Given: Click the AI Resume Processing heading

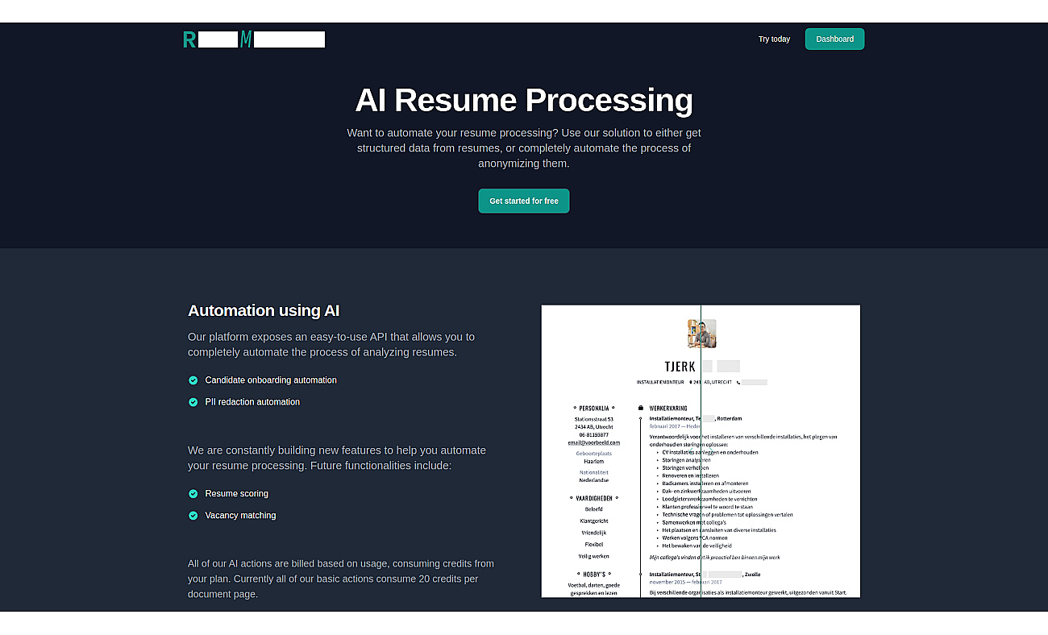Looking at the screenshot, I should (x=524, y=100).
